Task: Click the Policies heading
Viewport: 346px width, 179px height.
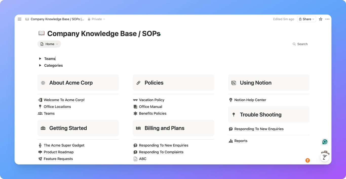Action: [x=154, y=83]
